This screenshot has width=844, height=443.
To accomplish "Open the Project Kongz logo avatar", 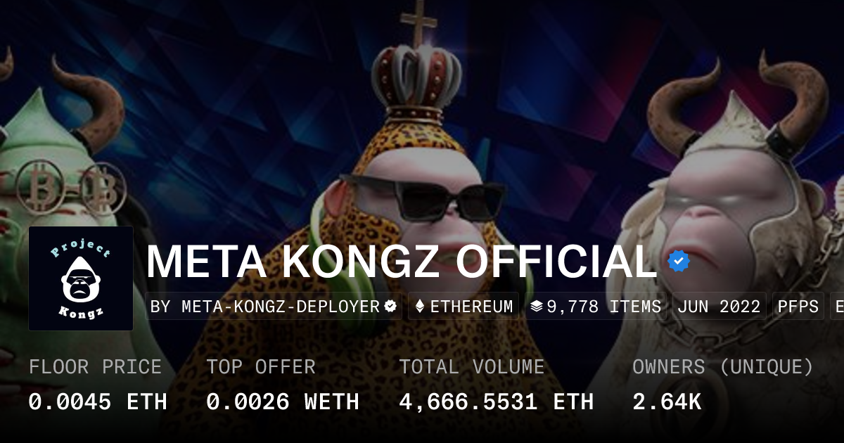I will (81, 278).
